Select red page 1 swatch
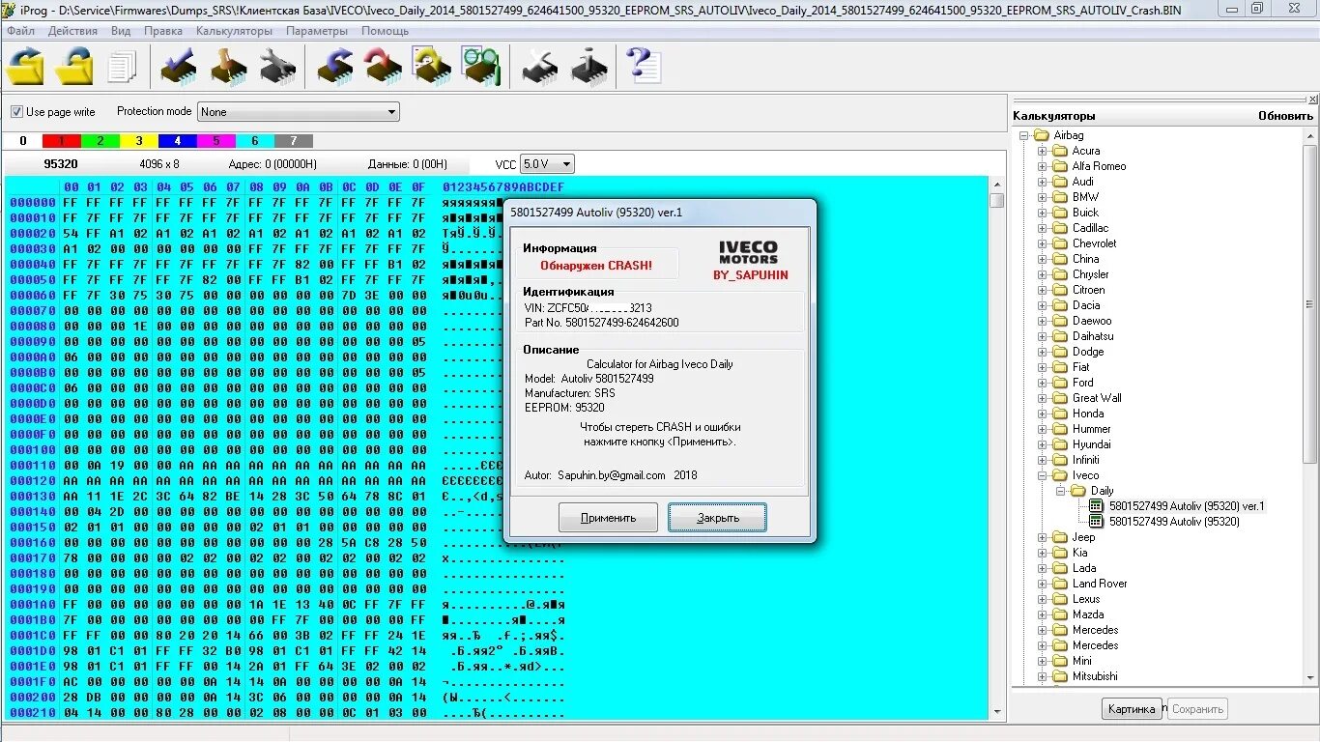The image size is (1320, 742). [x=62, y=141]
